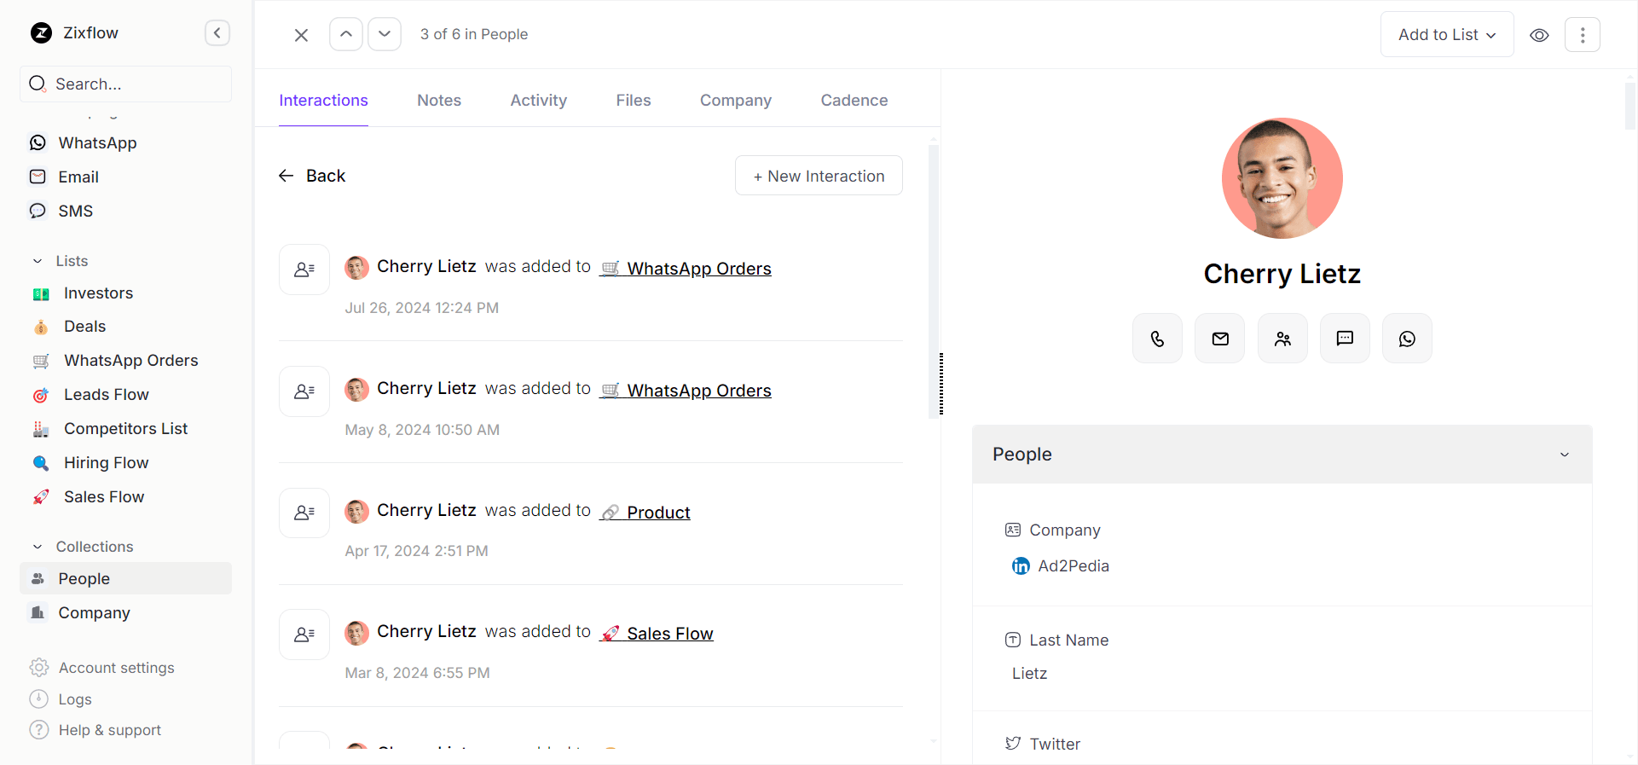Collapse the Lists section in sidebar
The width and height of the screenshot is (1638, 765).
pyautogui.click(x=38, y=261)
